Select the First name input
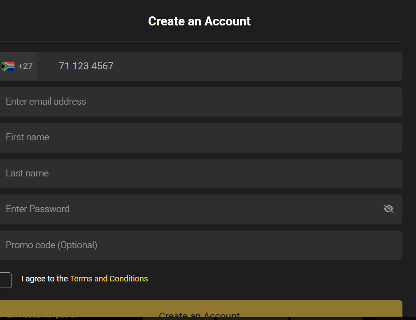 tap(201, 137)
